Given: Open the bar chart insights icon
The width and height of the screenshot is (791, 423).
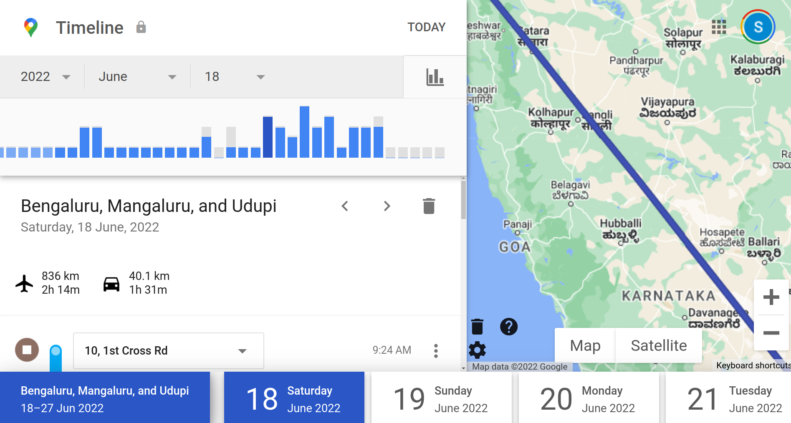Looking at the screenshot, I should tap(435, 77).
